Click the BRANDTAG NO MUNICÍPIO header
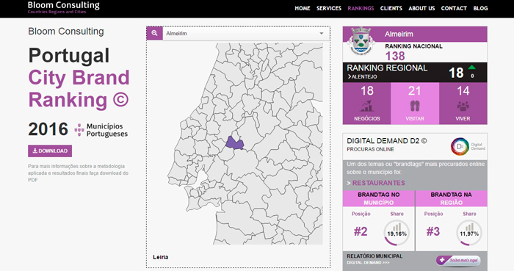 pyautogui.click(x=379, y=198)
